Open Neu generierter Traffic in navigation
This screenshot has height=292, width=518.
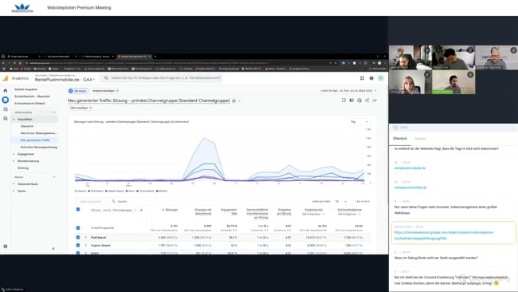tap(35, 140)
